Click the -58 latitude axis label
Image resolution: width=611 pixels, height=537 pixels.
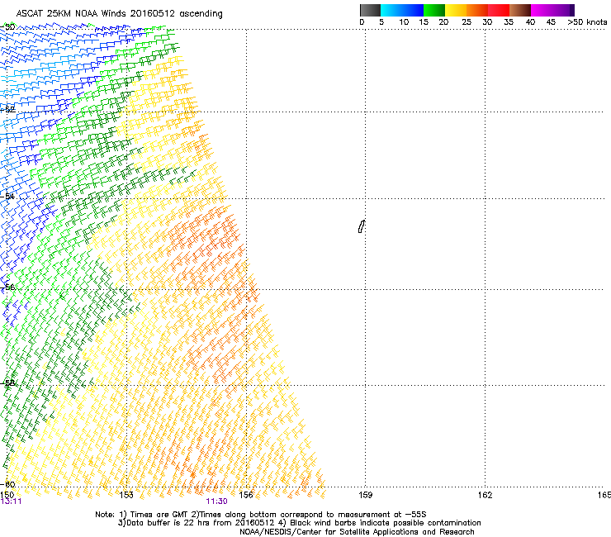pos(7,383)
